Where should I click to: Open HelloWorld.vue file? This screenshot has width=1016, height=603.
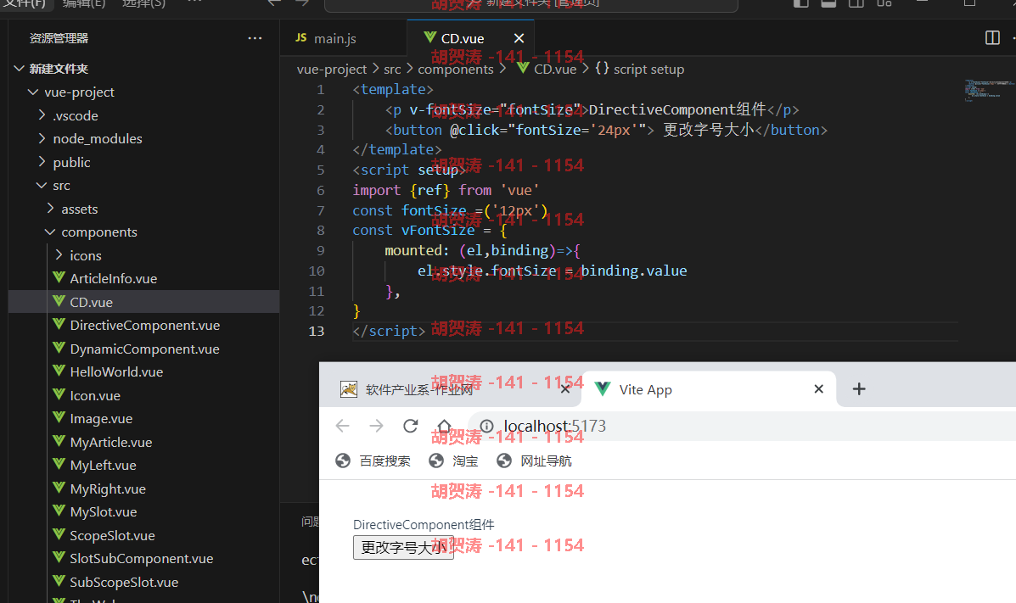point(143,371)
